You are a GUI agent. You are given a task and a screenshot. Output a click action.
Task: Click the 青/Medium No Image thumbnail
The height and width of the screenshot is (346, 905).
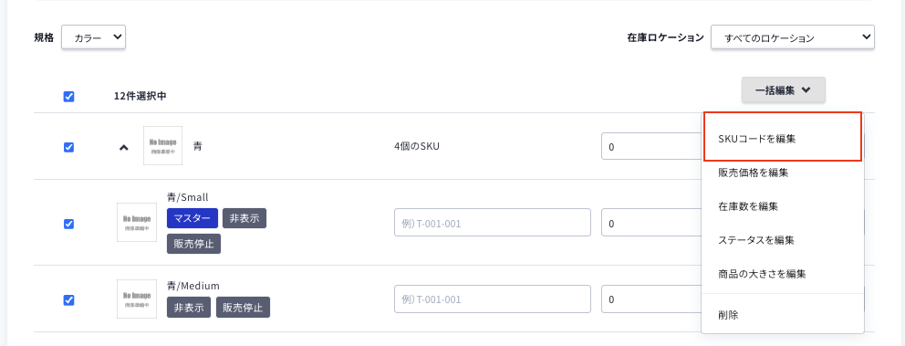[x=137, y=299]
